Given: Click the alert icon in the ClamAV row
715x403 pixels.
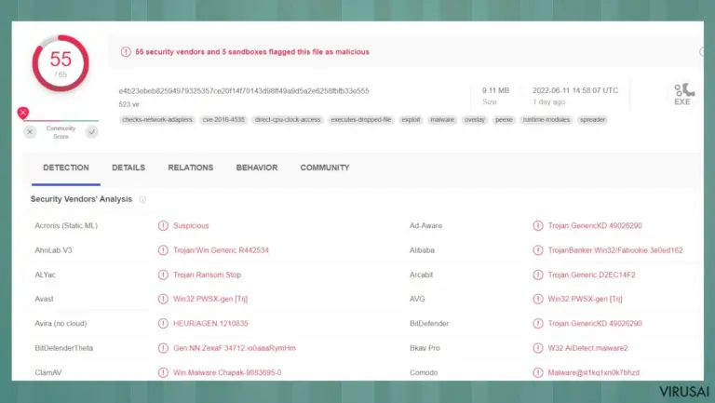Looking at the screenshot, I should pyautogui.click(x=163, y=372).
